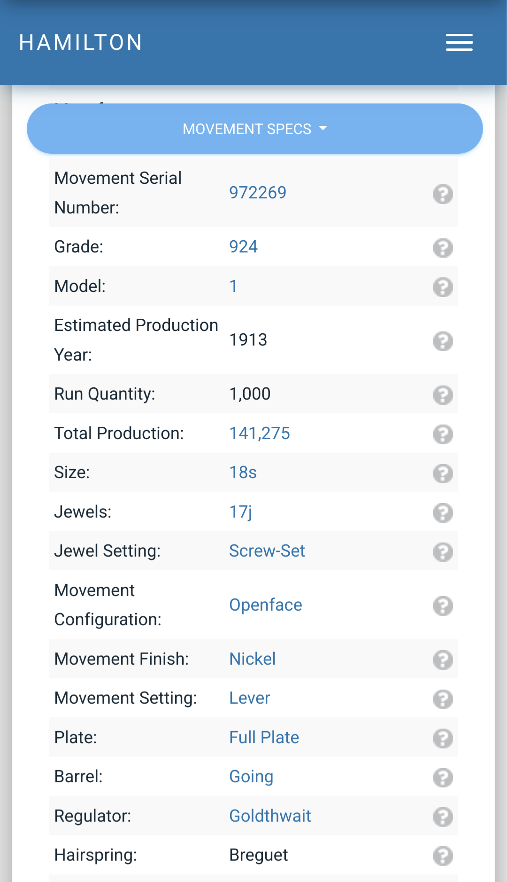This screenshot has width=507, height=882.
Task: Click the Goldthwait regulator link
Action: [x=270, y=816]
